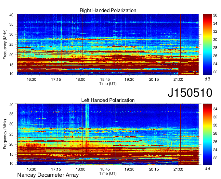Click 17:15 tick on Left Handed time axis
The image size is (221, 179).
point(56,169)
